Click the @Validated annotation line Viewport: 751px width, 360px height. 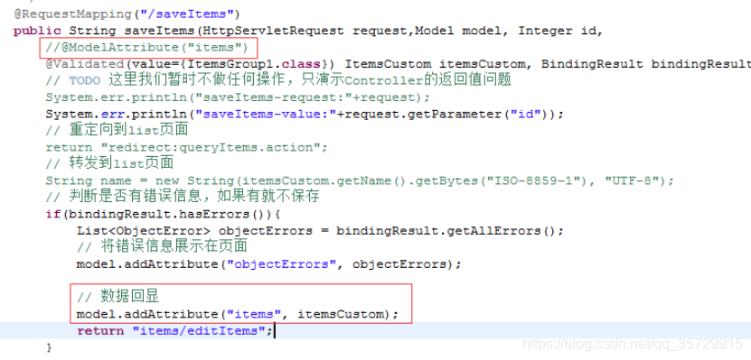(x=398, y=64)
